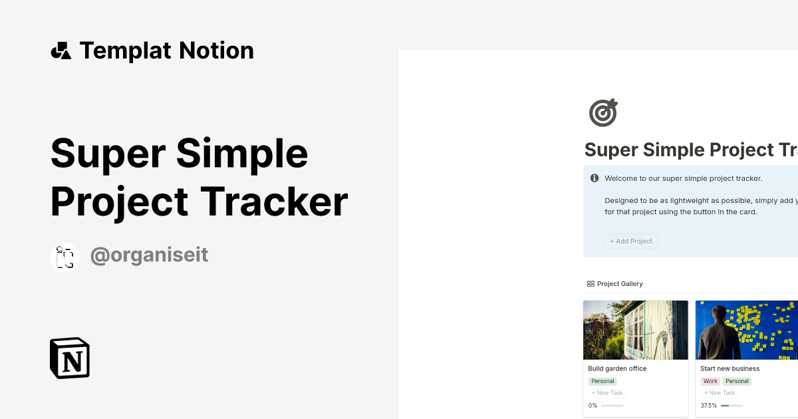
Task: Select the Work tag on Start new business
Action: (x=710, y=380)
